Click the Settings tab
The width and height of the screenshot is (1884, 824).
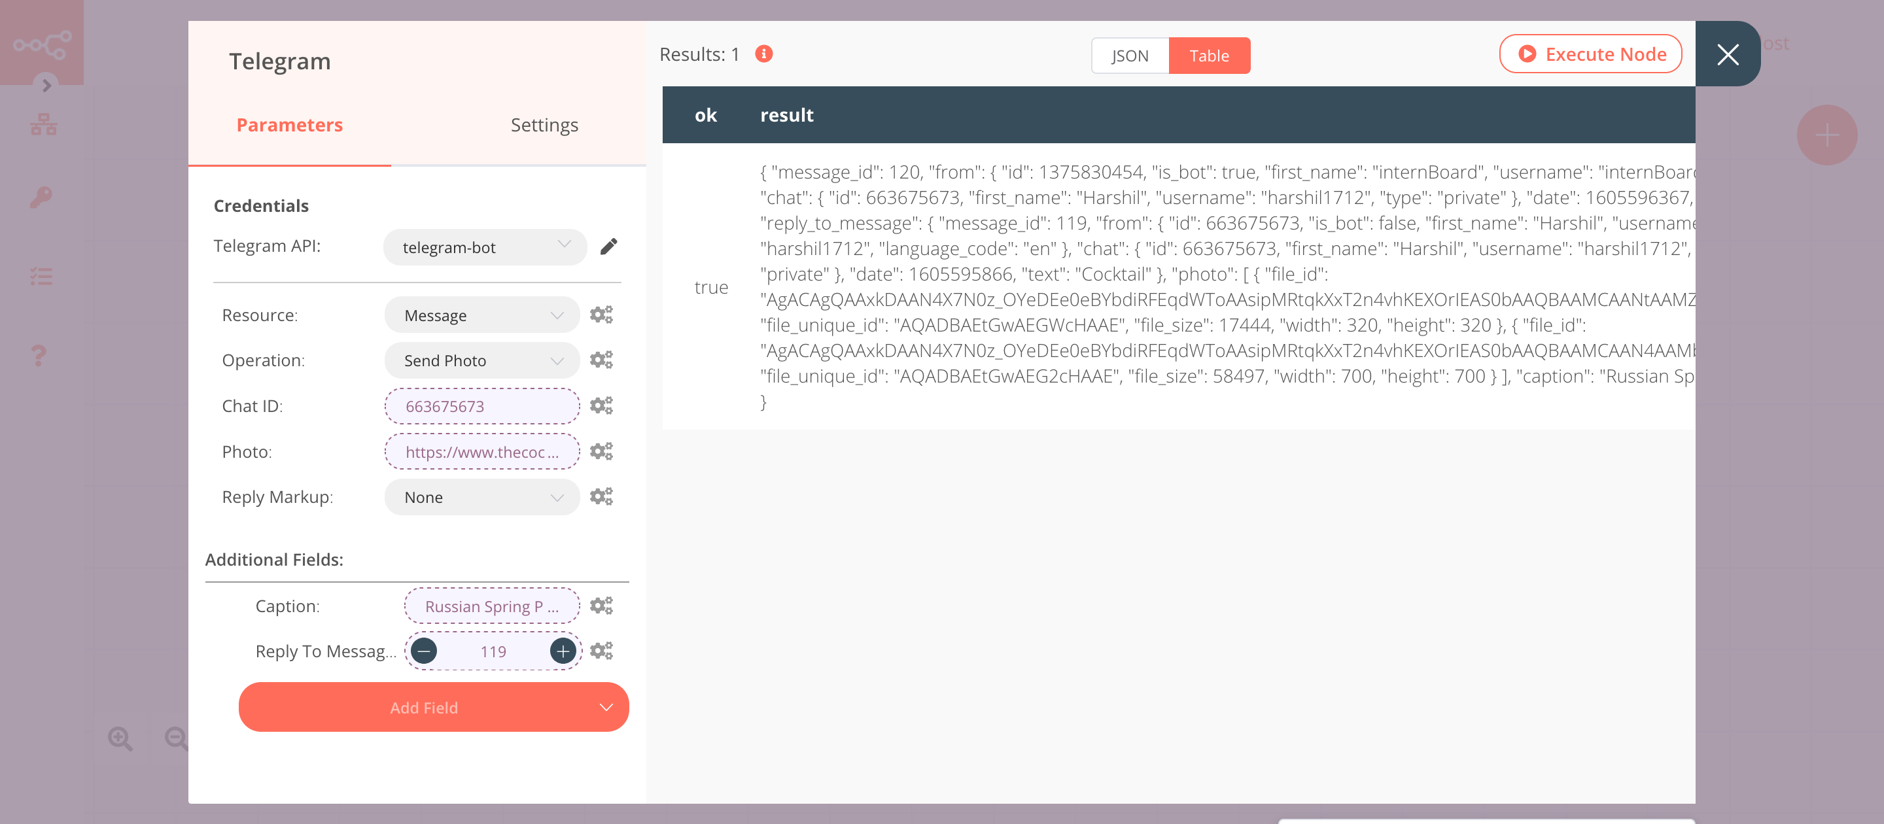[542, 125]
